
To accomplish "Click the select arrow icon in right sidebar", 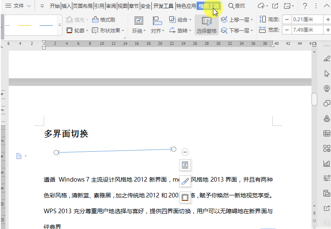I will 327,74.
